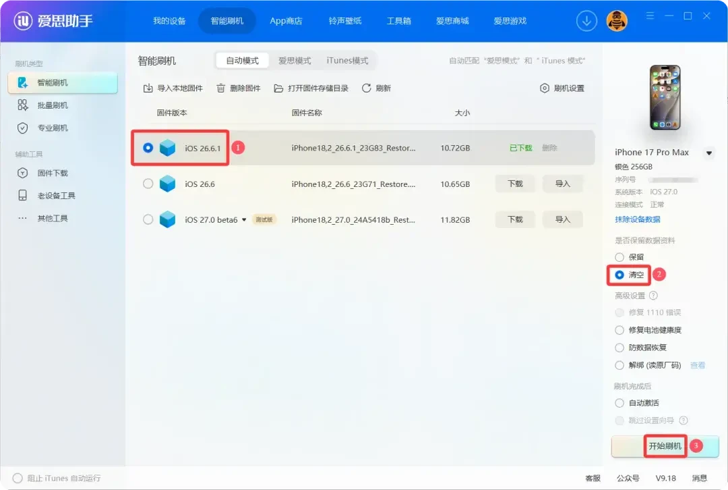
Task: Open 消息 in the status bar
Action: click(x=699, y=478)
